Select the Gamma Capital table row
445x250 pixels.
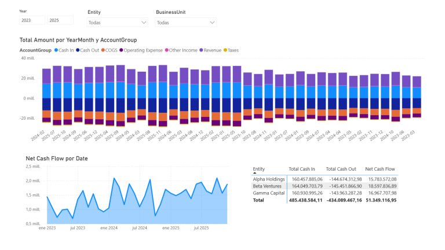click(267, 193)
